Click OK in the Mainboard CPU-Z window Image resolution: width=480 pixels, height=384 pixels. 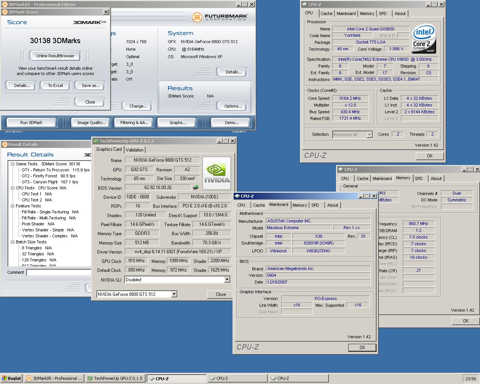tap(362, 348)
